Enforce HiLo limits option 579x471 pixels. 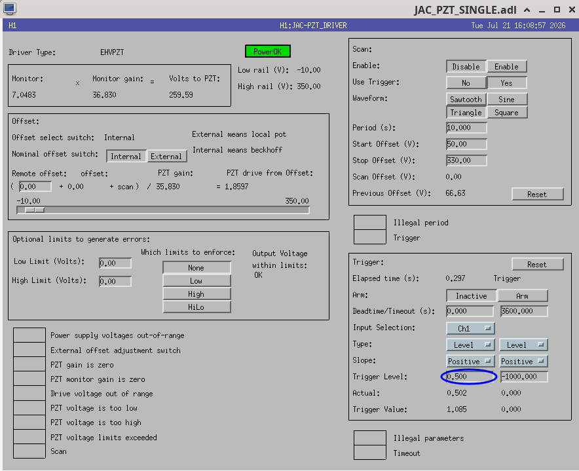pos(196,307)
